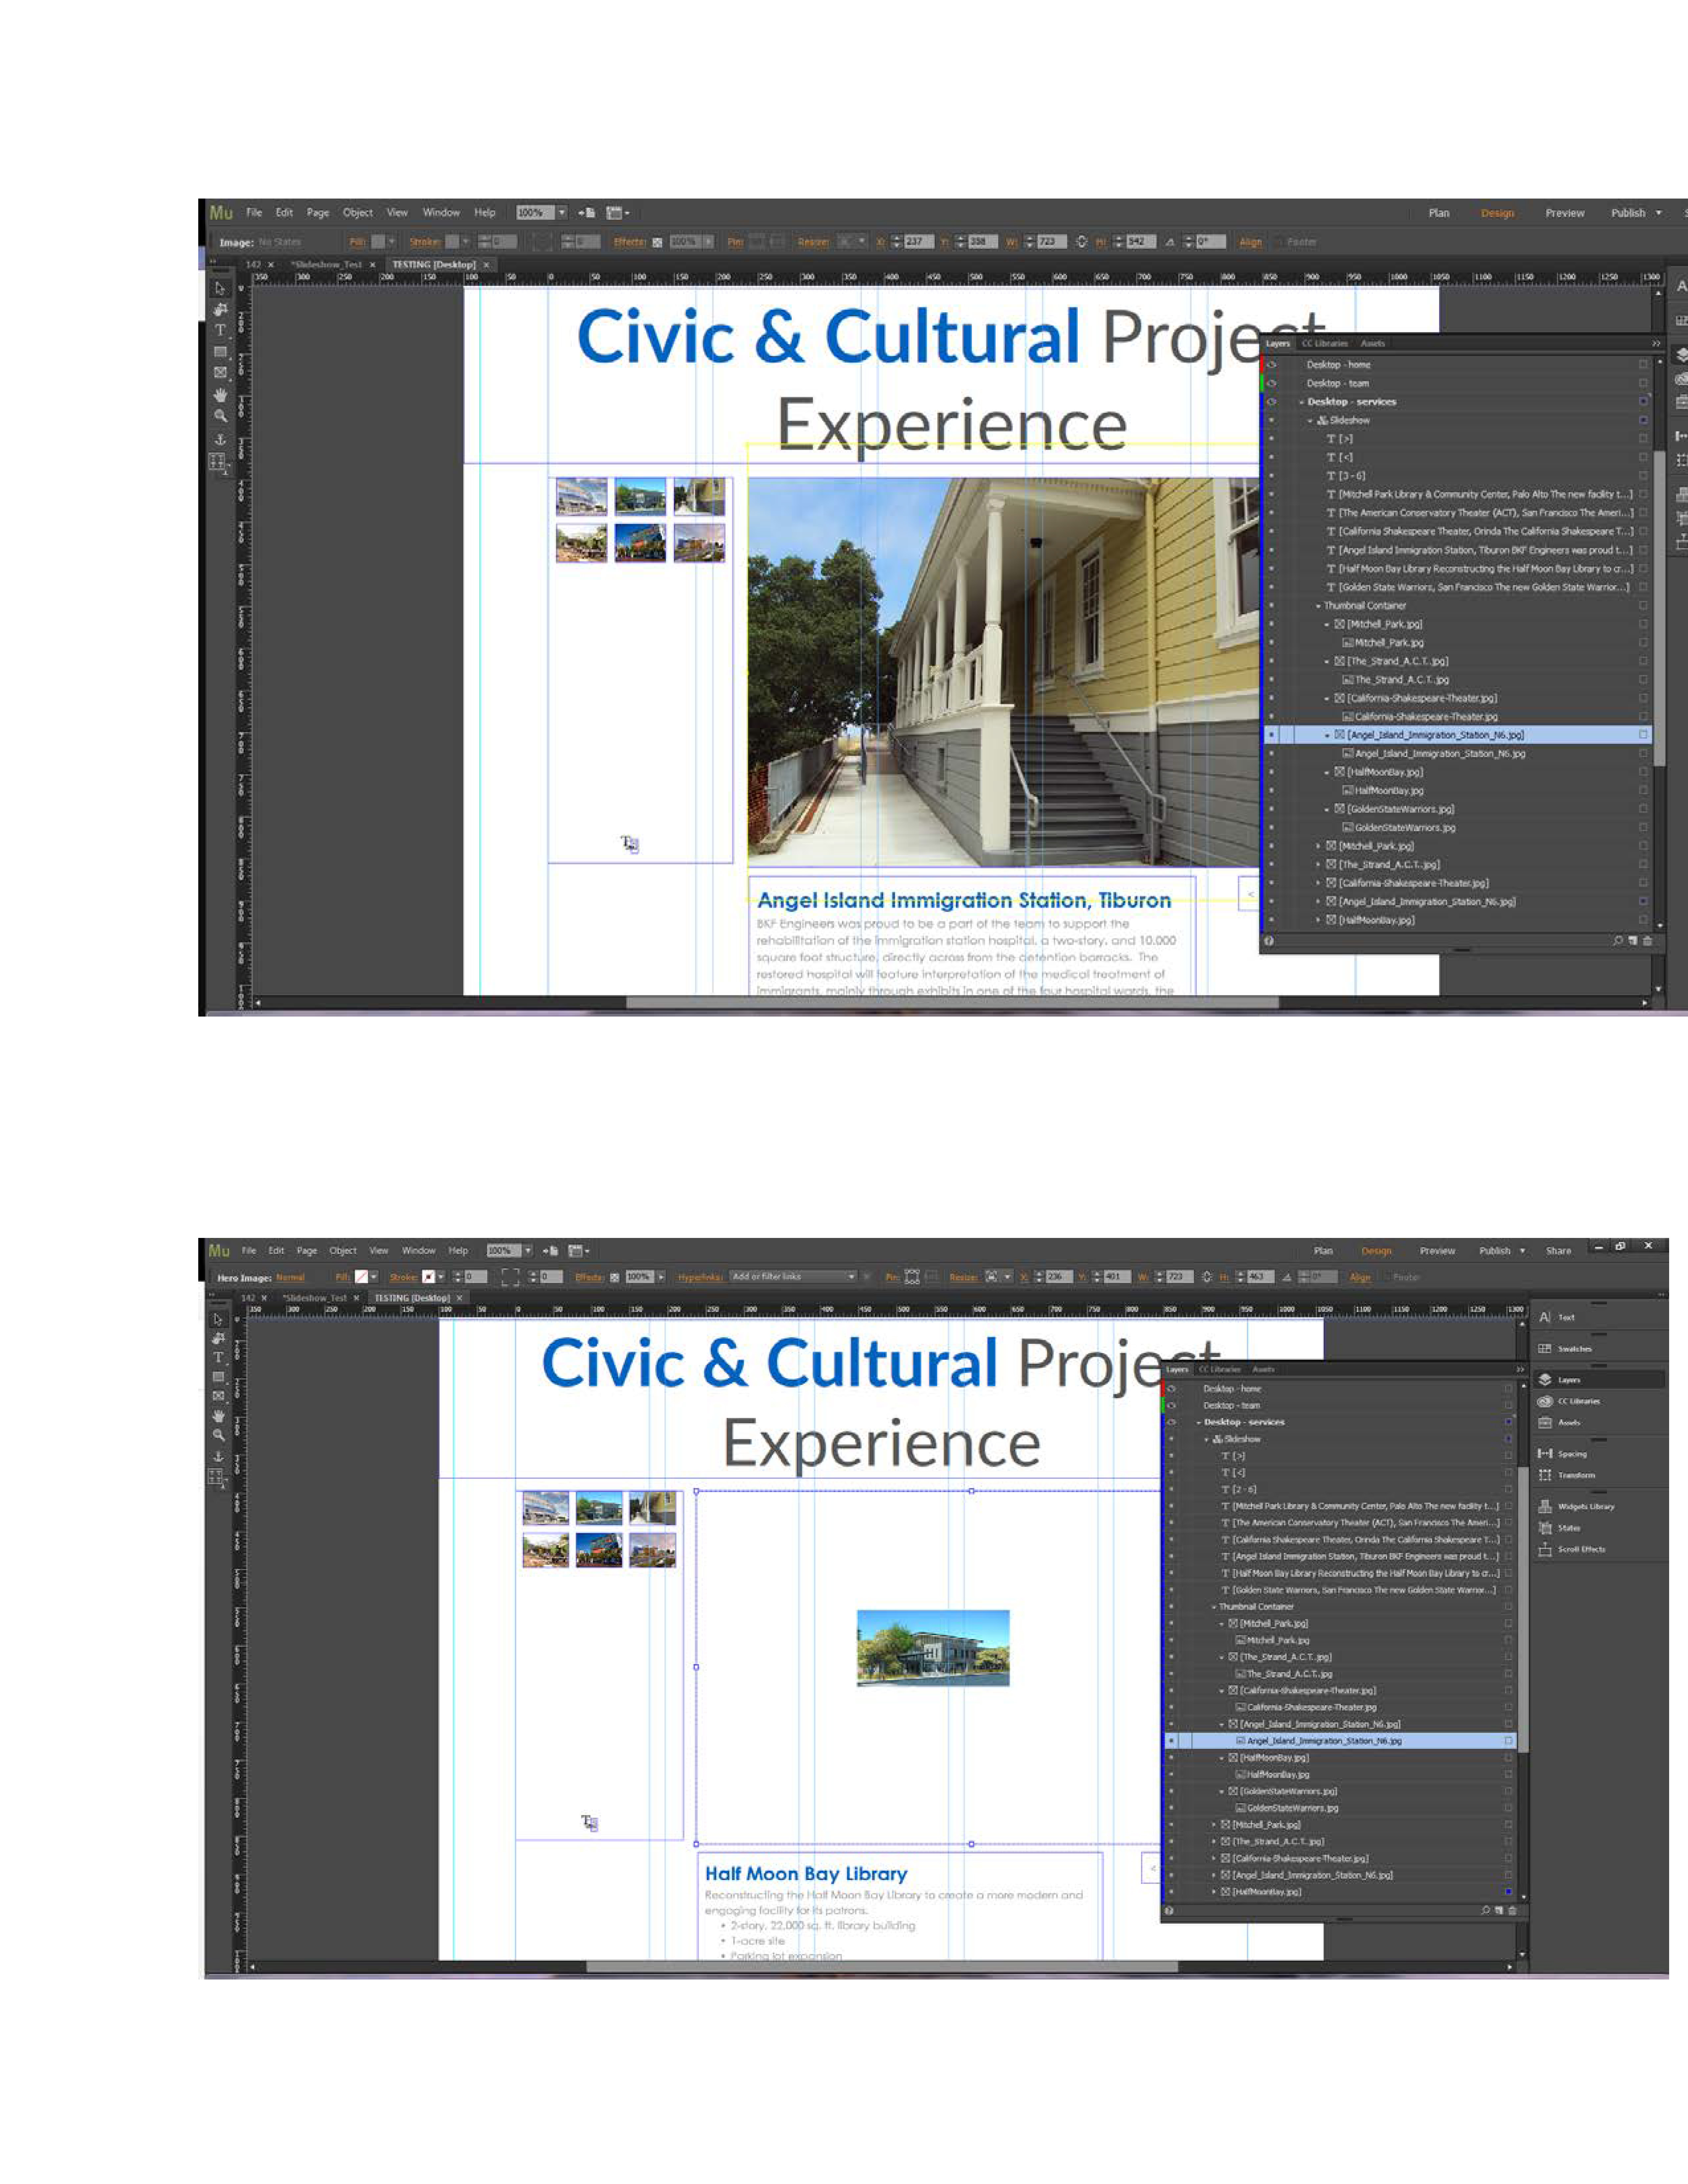Click the Fill swatch in upper window

(378, 242)
